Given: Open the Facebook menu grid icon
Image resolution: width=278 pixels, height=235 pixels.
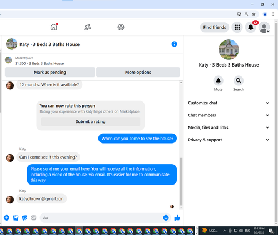Looking at the screenshot, I should [237, 27].
